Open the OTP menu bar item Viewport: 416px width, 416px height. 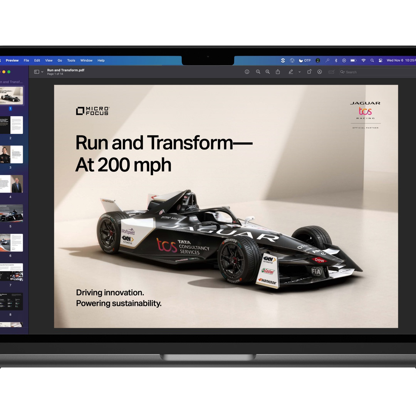pyautogui.click(x=305, y=60)
